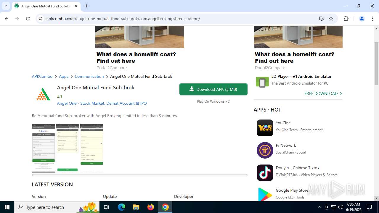Go to the APKCombo breadcrumb link
379x213 pixels.
(42, 76)
